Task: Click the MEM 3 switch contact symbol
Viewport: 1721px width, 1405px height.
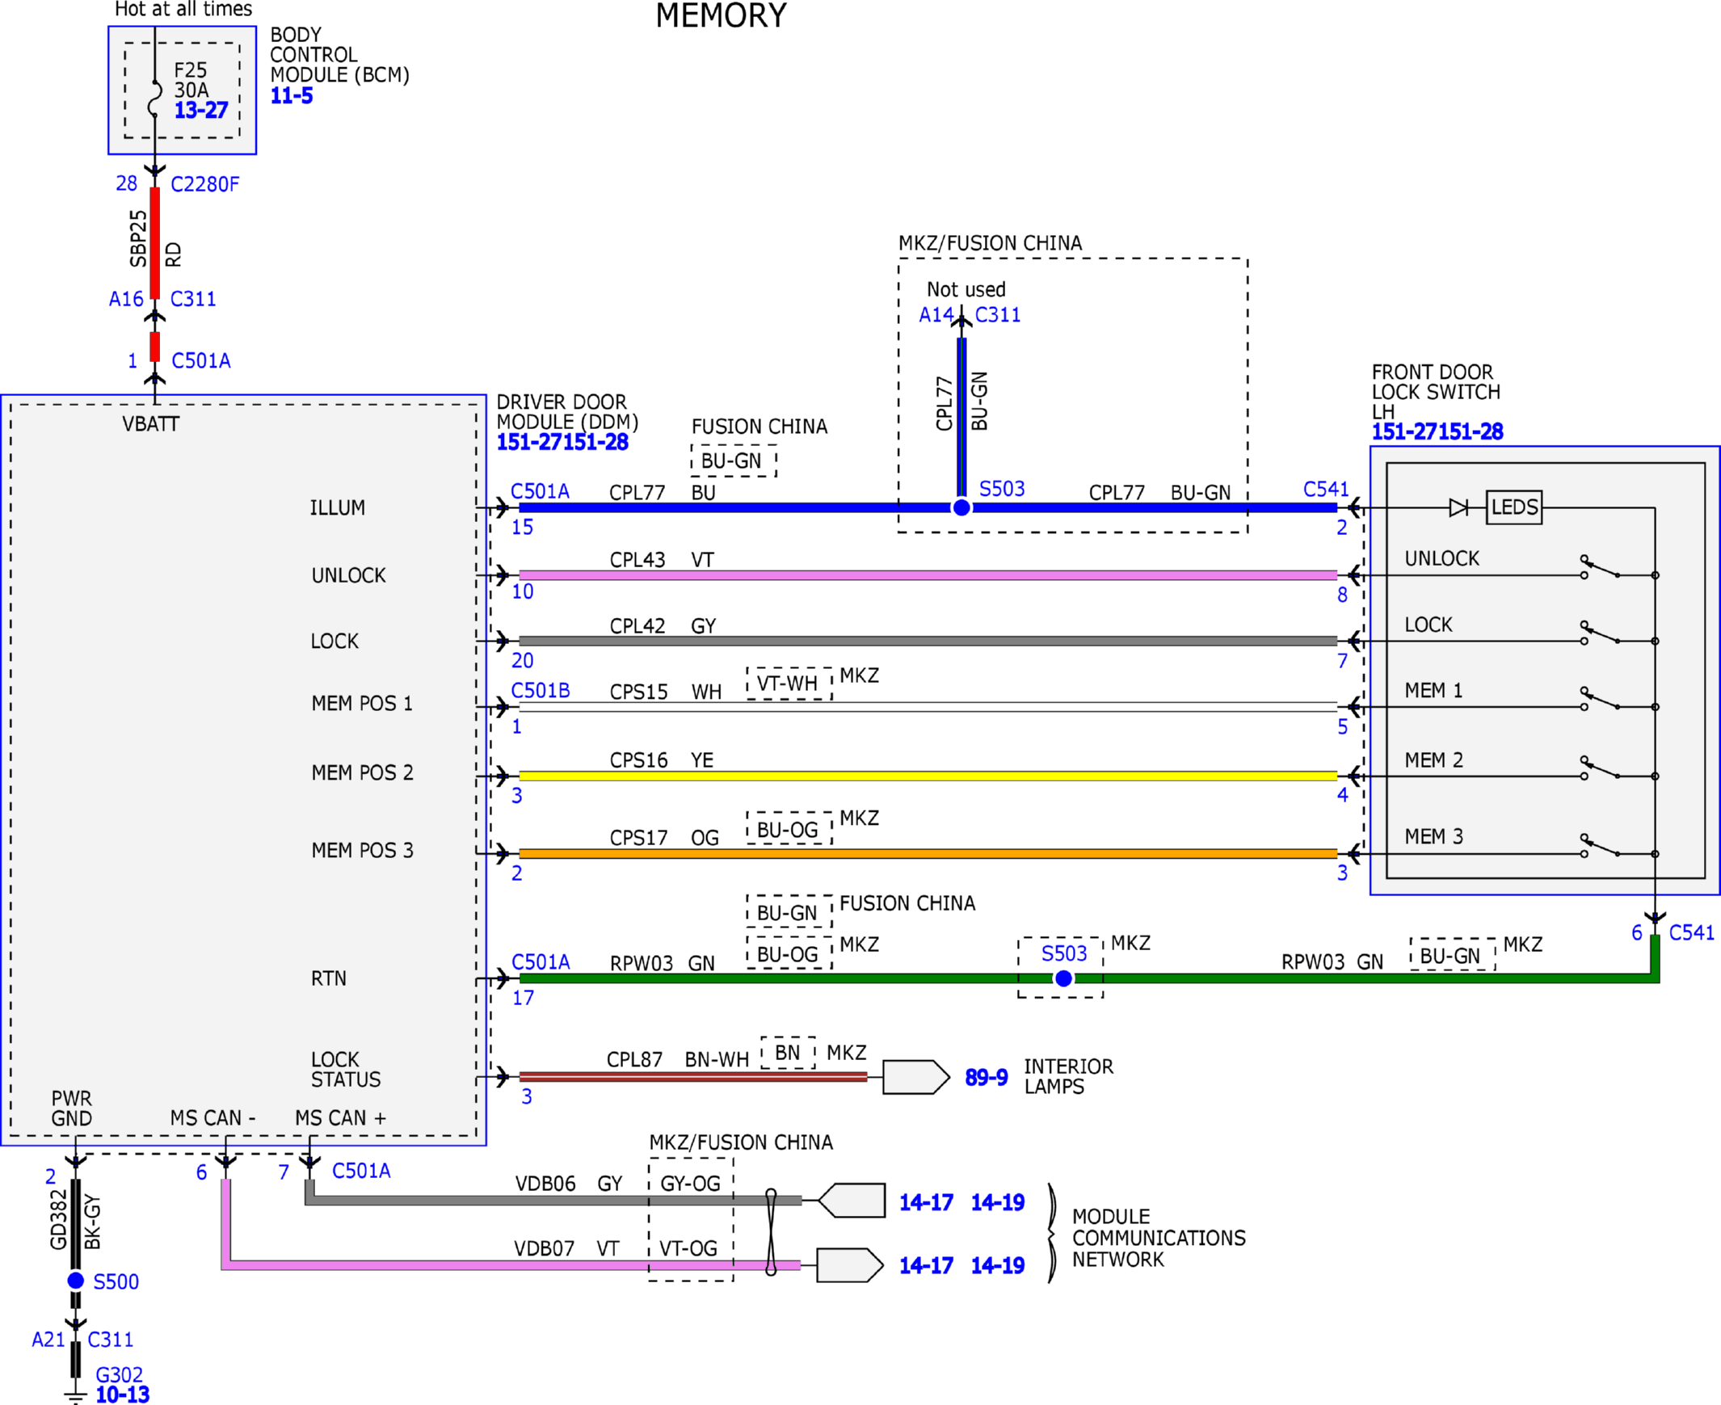Action: (1601, 845)
